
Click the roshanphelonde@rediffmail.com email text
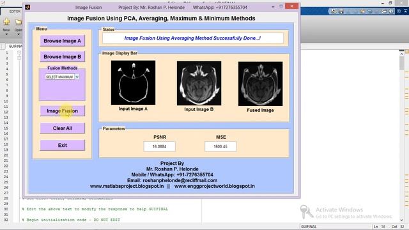(180, 180)
